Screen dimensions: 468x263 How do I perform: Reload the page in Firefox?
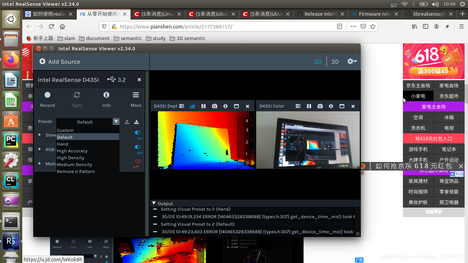tap(51, 26)
